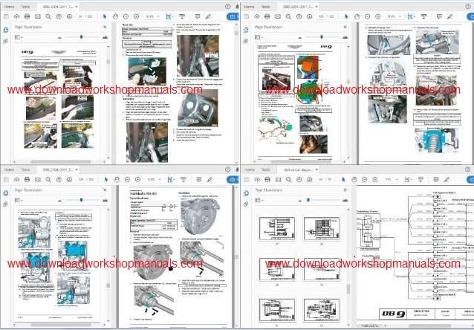Image resolution: width=474 pixels, height=330 pixels.
Task: Zoom in with plus icon in top-right window
Action: pos(377,16)
